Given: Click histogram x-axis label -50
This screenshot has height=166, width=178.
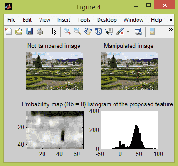Looking at the screenshot, I should click(100, 154).
